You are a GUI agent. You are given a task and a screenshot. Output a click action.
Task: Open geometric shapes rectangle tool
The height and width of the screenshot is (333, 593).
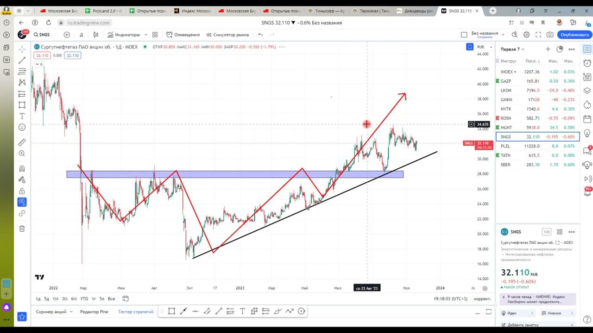pos(22,105)
